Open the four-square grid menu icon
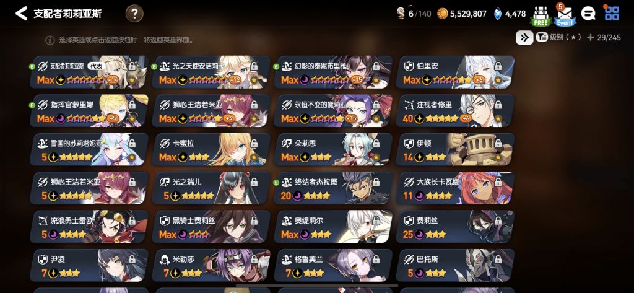The height and width of the screenshot is (293, 634). coord(612,14)
